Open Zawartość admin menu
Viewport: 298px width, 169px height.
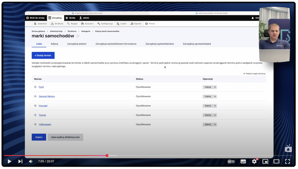click(40, 24)
